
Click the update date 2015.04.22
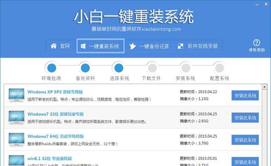point(207,92)
